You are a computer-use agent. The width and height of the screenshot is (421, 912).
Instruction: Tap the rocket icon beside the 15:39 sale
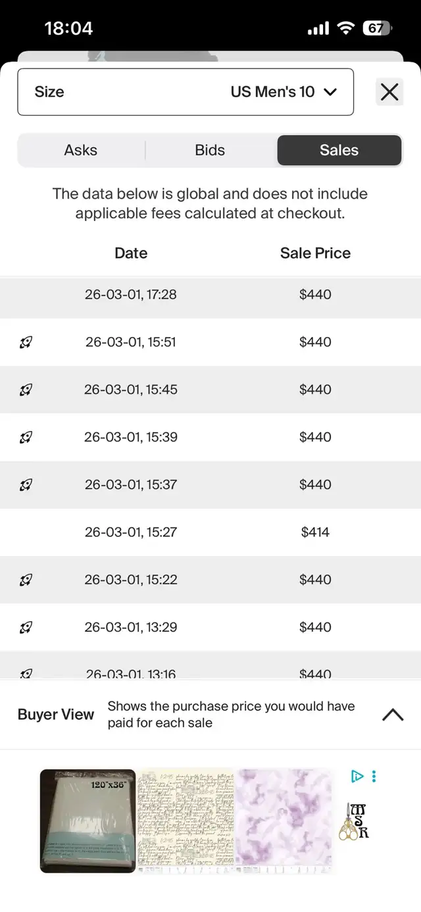point(26,437)
